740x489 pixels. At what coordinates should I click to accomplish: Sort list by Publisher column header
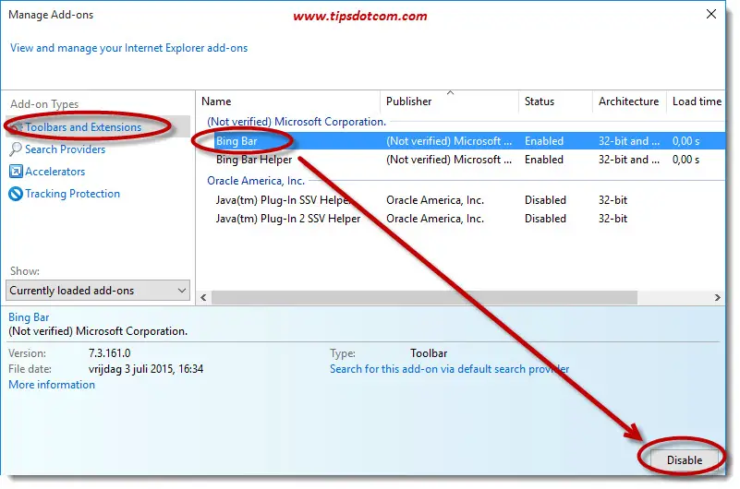click(x=449, y=101)
